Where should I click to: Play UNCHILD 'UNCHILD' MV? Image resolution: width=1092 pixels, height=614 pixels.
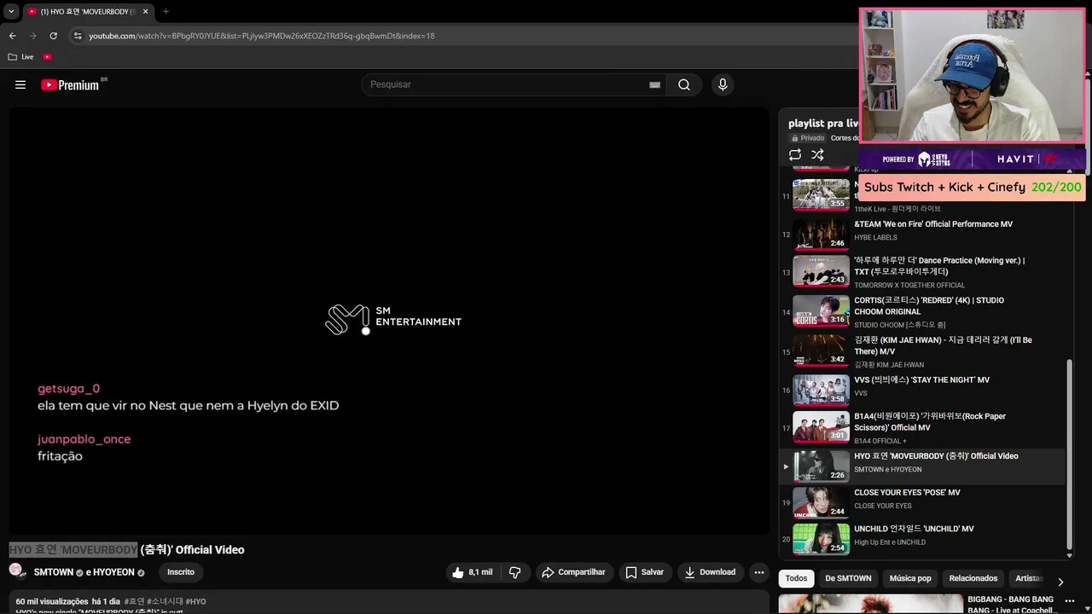(921, 539)
